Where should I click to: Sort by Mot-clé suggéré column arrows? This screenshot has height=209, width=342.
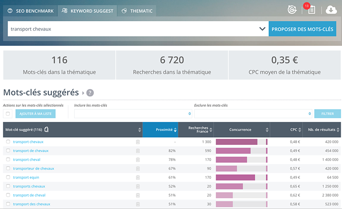(140, 130)
